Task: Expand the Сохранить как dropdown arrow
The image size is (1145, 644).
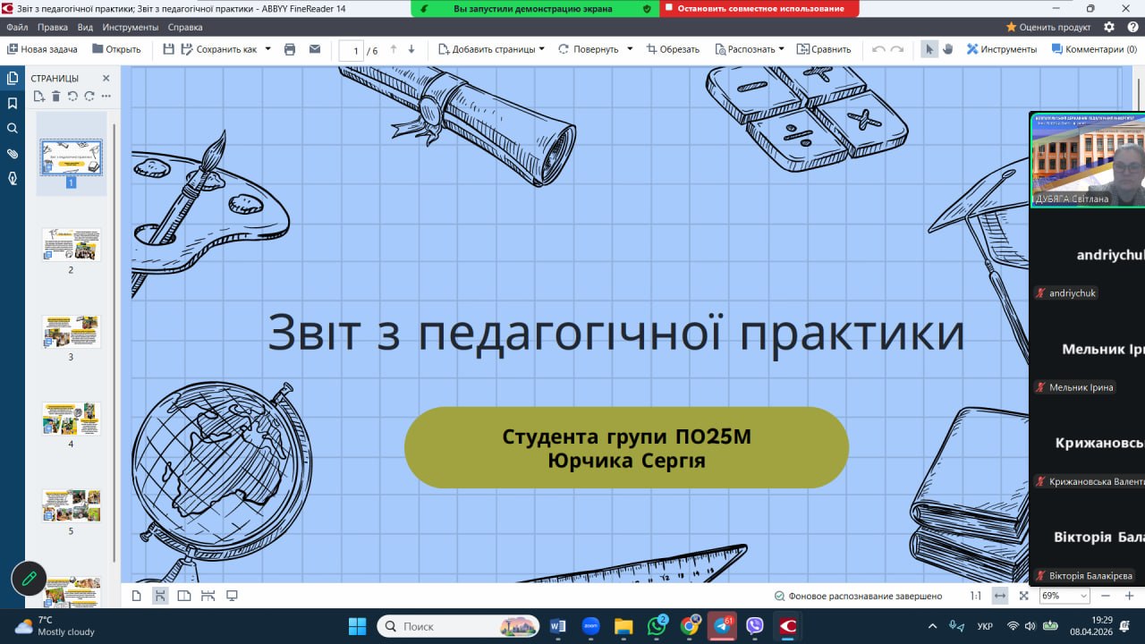Action: (267, 49)
